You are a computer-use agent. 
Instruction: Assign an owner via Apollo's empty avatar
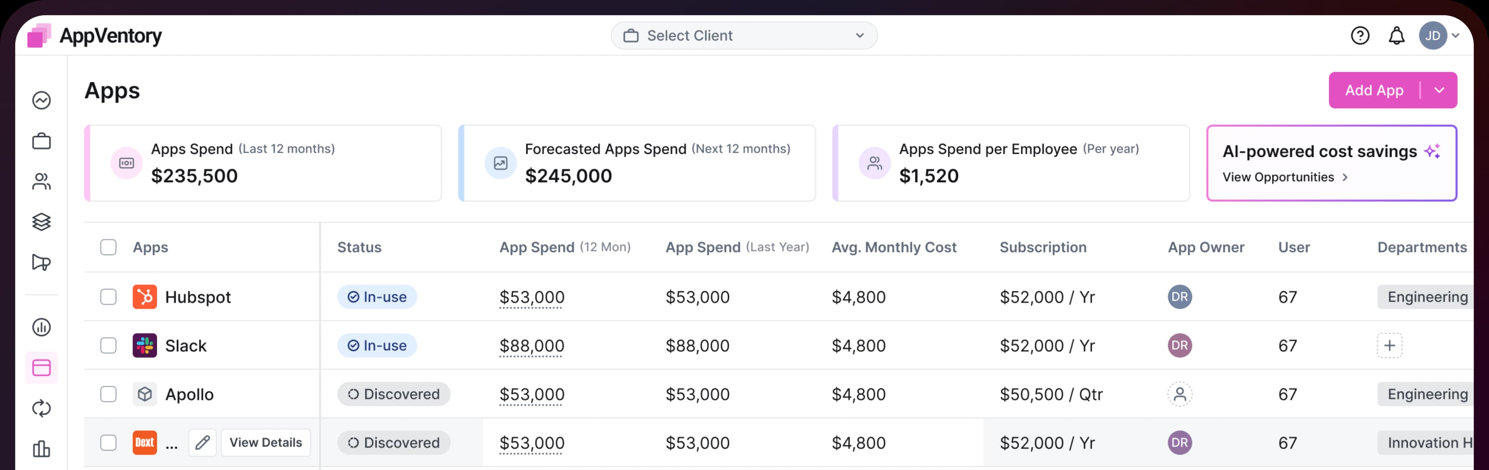(1180, 394)
